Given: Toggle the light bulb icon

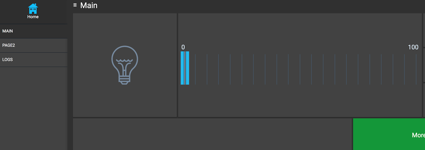Looking at the screenshot, I should [x=125, y=65].
